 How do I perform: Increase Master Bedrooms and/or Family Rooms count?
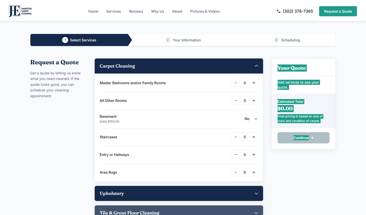[x=254, y=83]
